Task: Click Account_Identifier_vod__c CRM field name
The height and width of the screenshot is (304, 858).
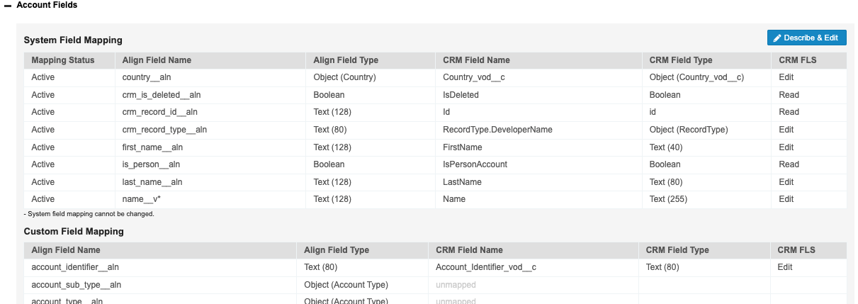Action: (x=485, y=267)
